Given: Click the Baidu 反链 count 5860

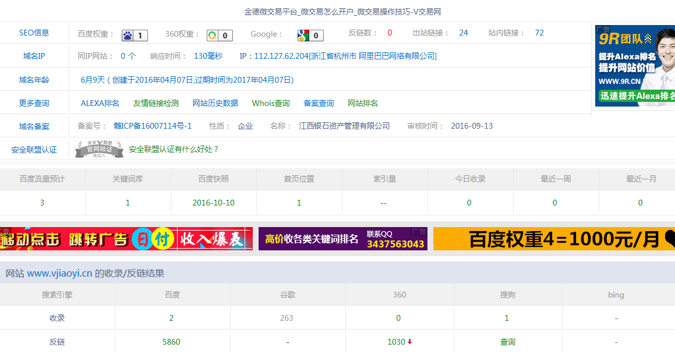Looking at the screenshot, I should tap(171, 342).
